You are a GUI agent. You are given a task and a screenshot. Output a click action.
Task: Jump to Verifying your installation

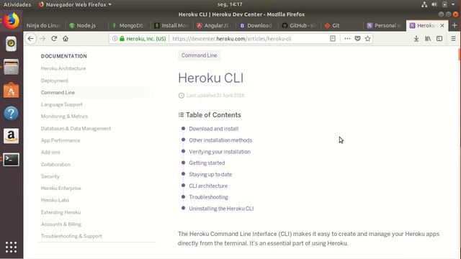point(220,152)
